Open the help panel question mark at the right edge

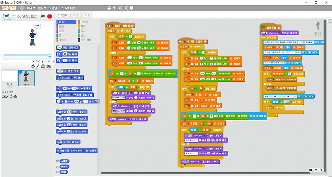pos(329,21)
